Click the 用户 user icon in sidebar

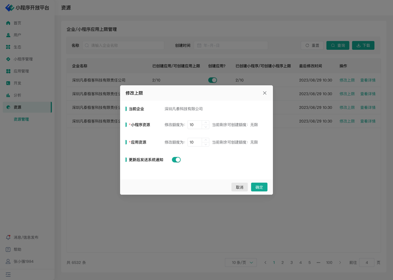[x=8, y=35]
